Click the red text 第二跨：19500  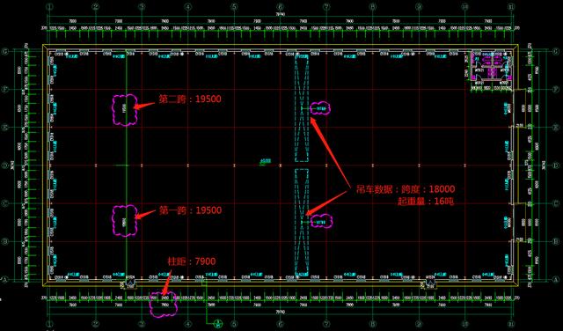point(190,99)
